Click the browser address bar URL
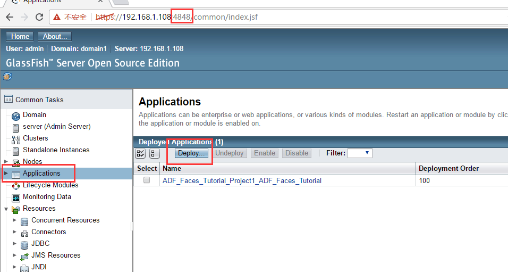This screenshot has height=272, width=508. point(176,17)
